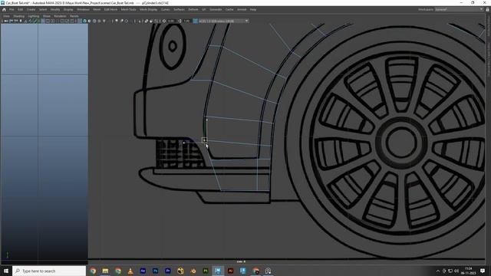Toggle the Use Default Material icon

(x=90, y=21)
